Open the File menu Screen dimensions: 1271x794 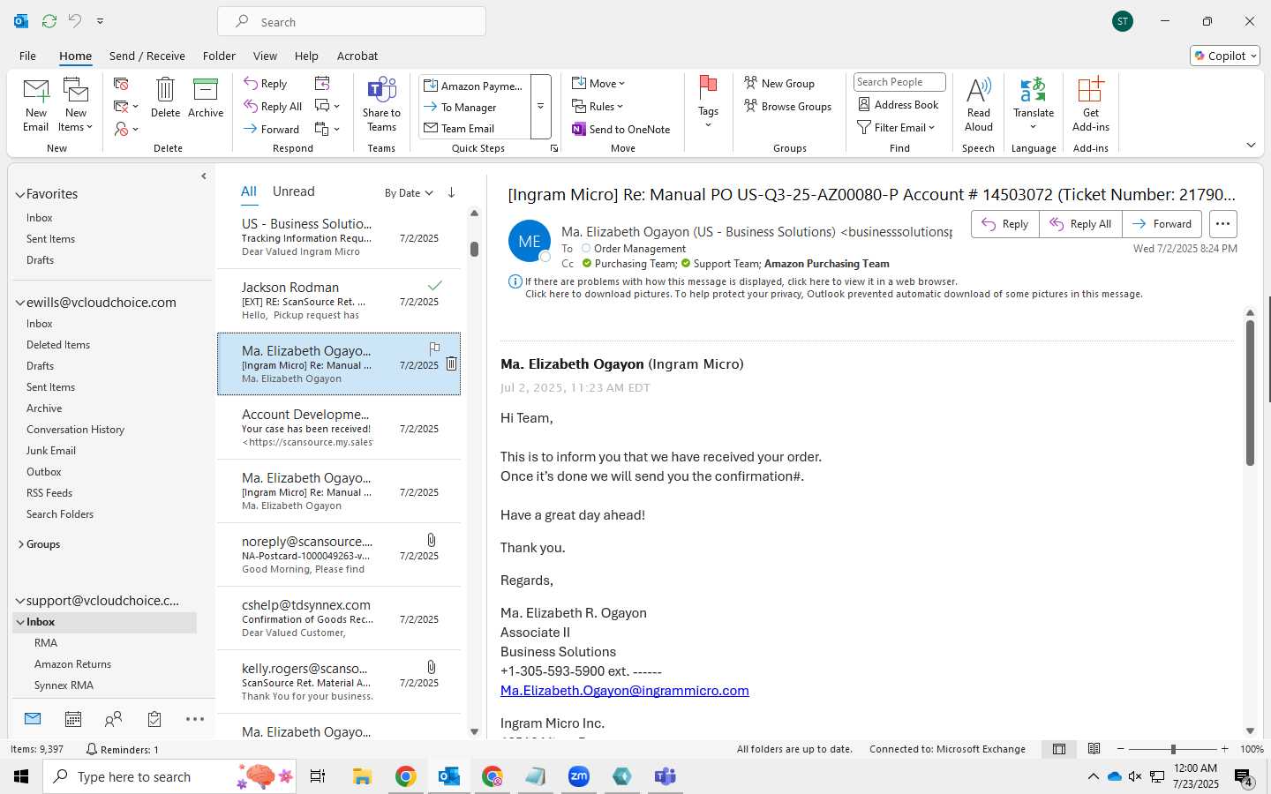27,56
